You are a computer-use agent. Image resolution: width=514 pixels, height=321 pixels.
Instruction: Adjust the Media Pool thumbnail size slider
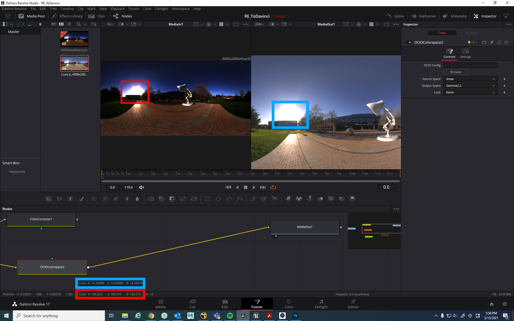point(40,24)
